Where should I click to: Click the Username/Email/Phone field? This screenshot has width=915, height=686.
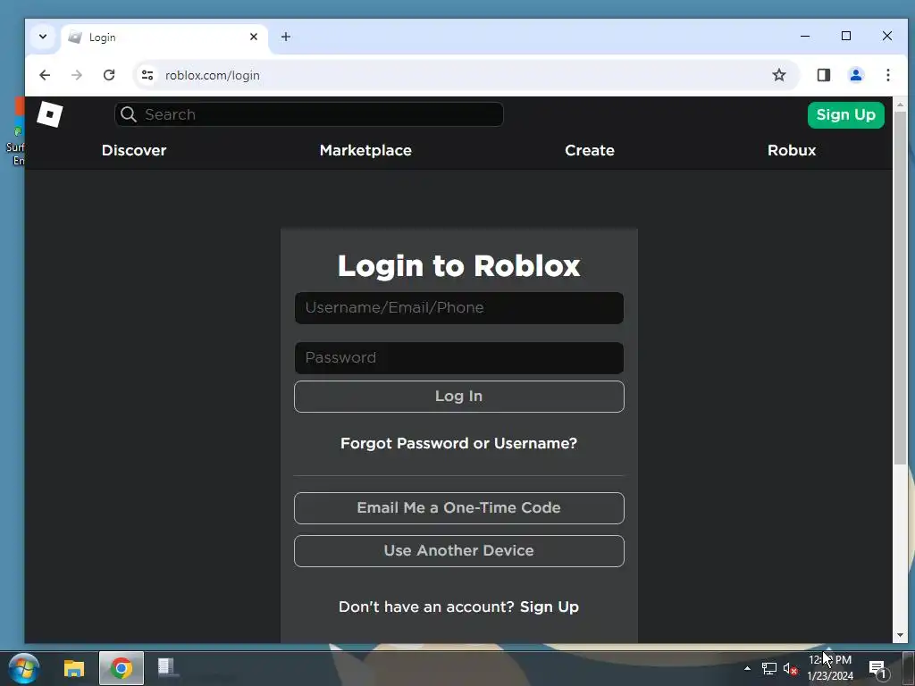[459, 308]
